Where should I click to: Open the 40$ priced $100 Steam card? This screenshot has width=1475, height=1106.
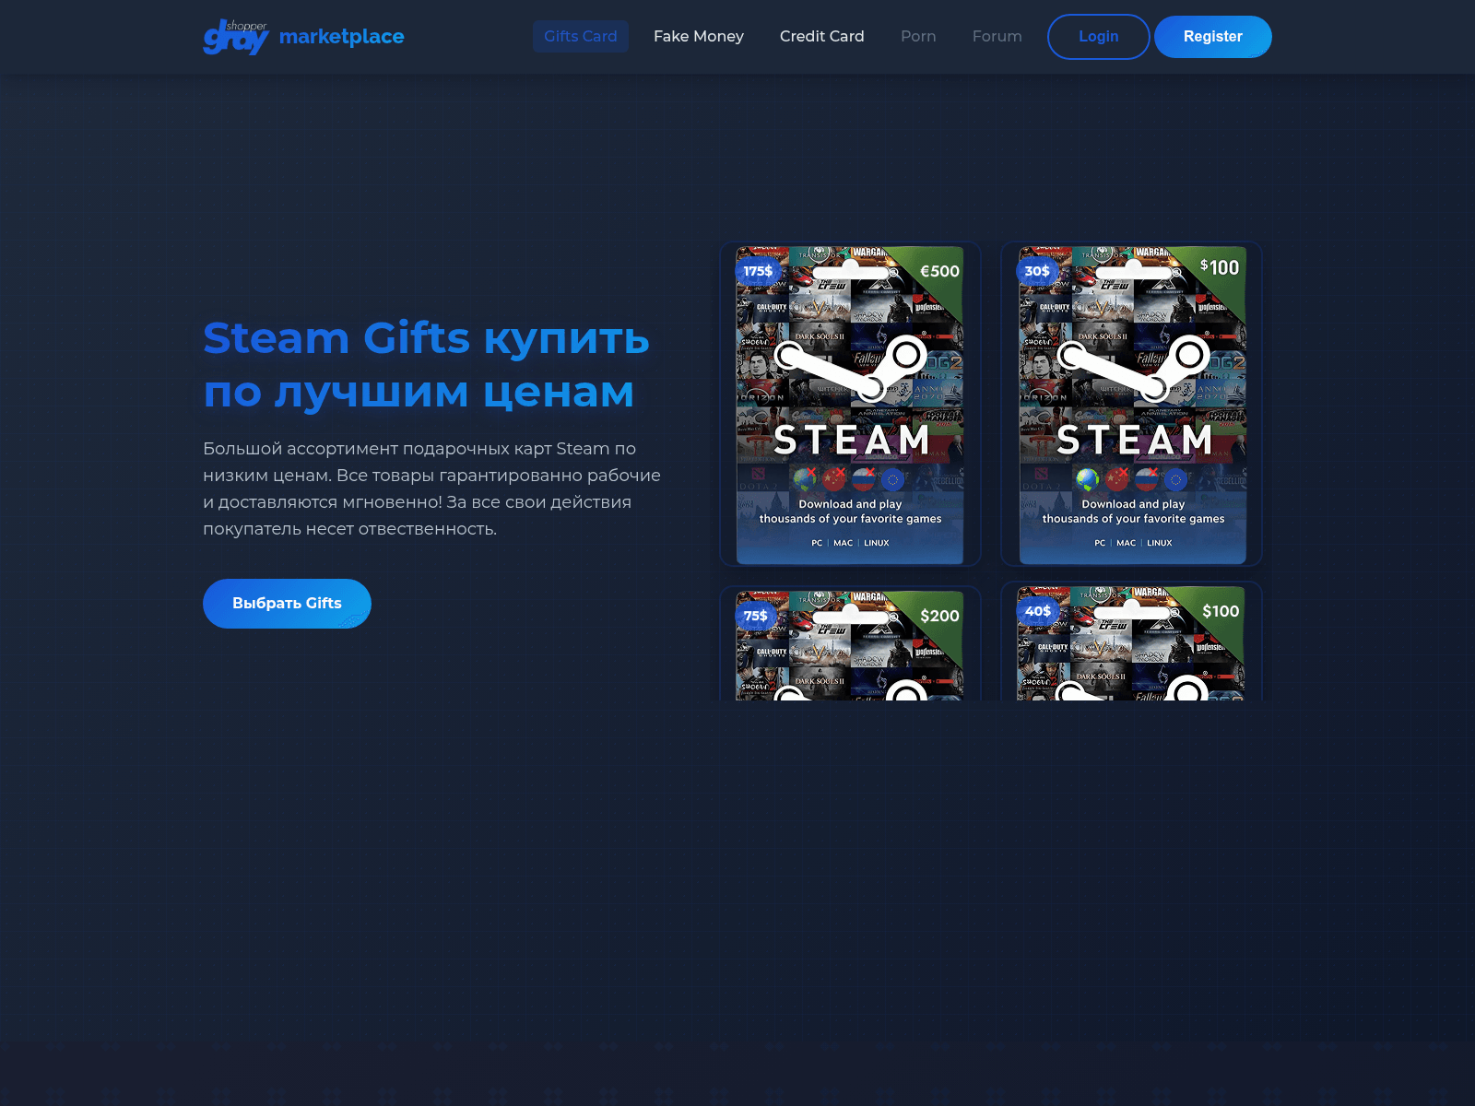1132,641
